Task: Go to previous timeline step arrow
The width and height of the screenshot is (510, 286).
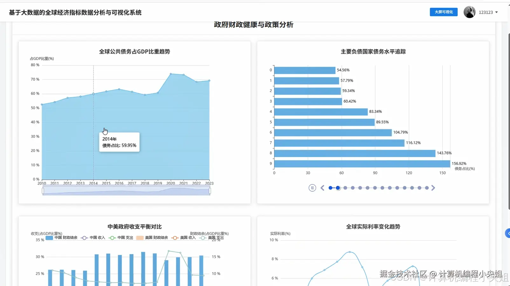Action: (x=322, y=188)
